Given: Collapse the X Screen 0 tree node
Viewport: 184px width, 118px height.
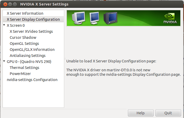Looking at the screenshot, I should coord(4,25).
